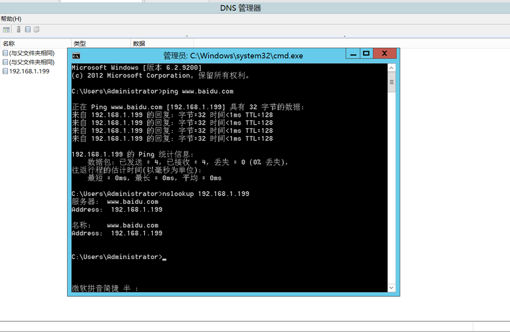Select the first (与父文件夹相同) record
This screenshot has width=510, height=332.
click(x=29, y=53)
